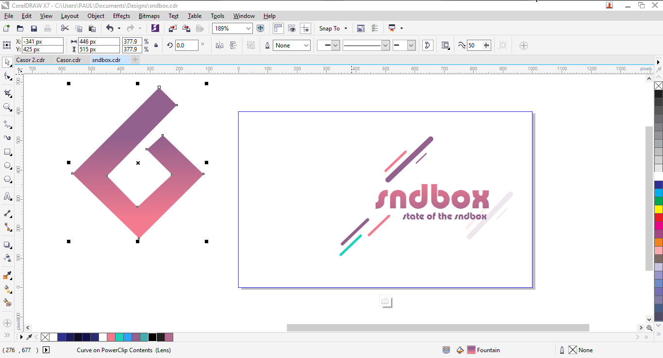This screenshot has height=358, width=663.
Task: Open the Bitmaps menu
Action: (x=149, y=16)
